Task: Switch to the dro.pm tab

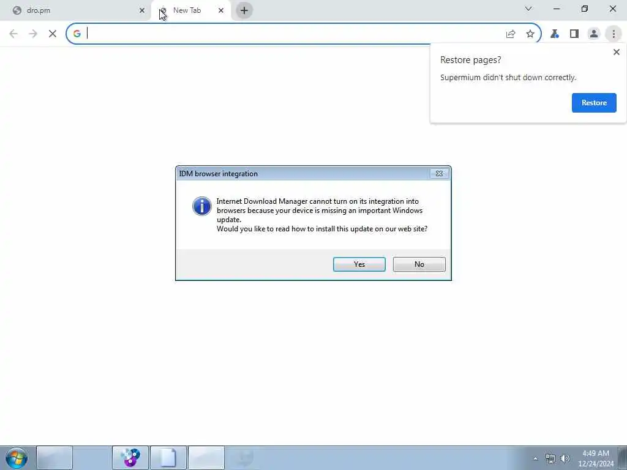Action: point(76,10)
